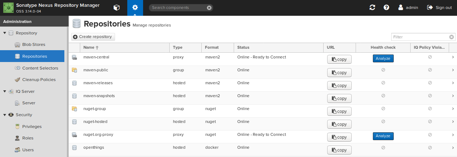Viewport: 457px width, 157px height.
Task: Copy URL of maven-central
Action: (x=339, y=60)
